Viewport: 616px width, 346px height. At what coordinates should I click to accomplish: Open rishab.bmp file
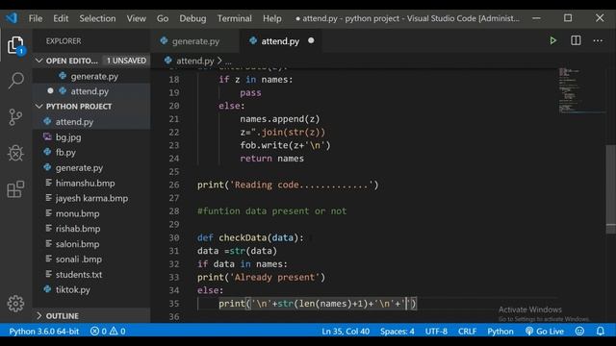coord(78,229)
